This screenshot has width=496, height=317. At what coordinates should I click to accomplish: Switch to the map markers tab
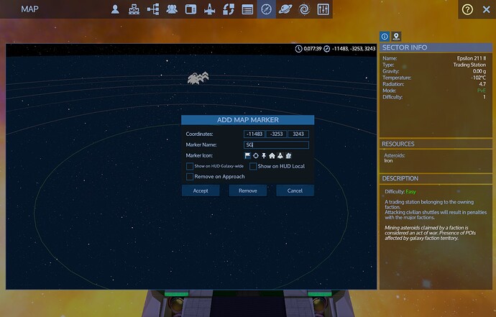pyautogui.click(x=396, y=36)
